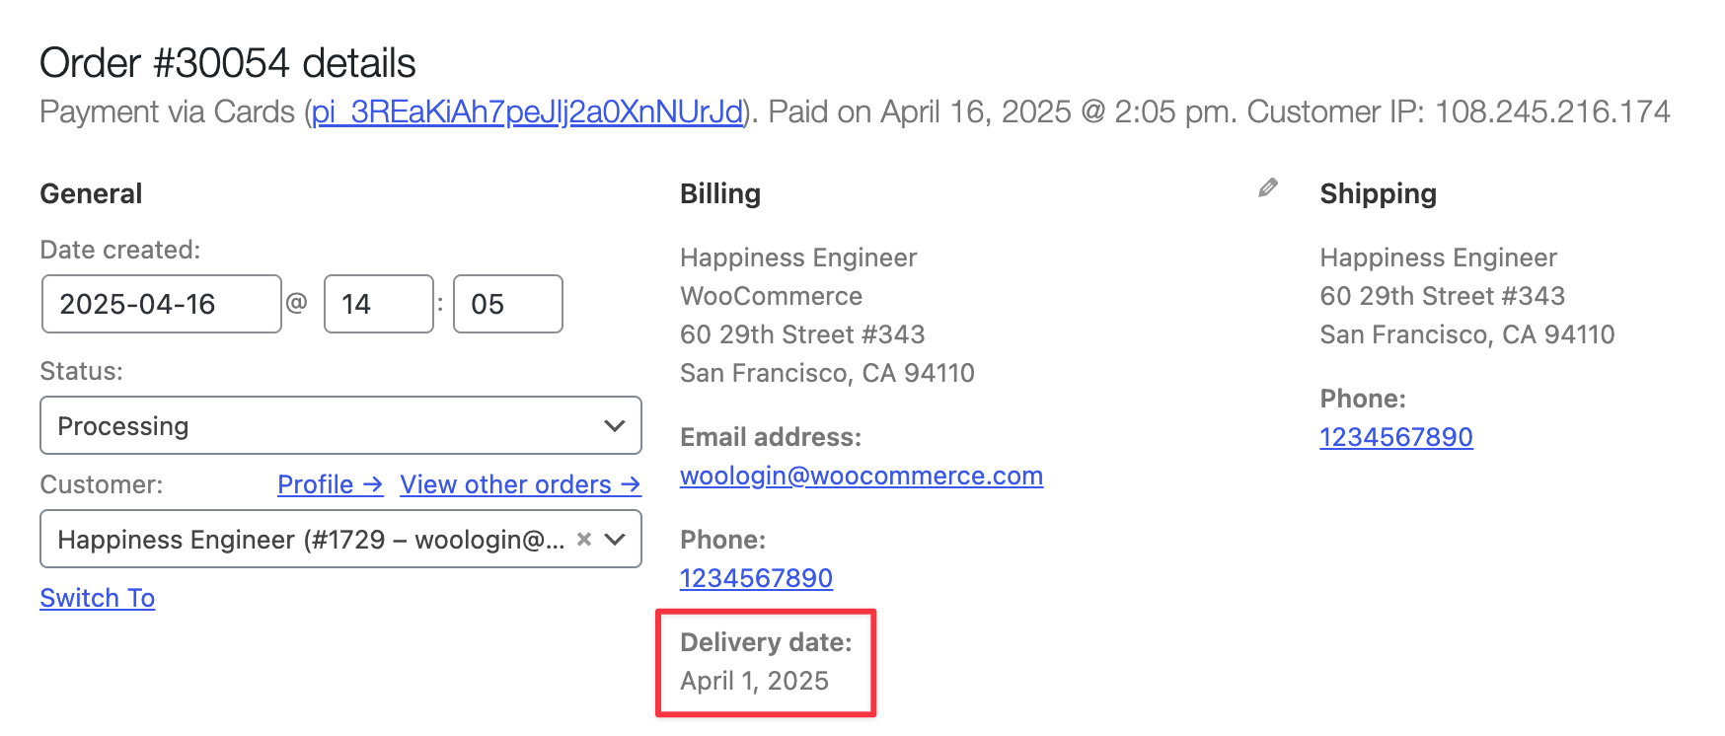Open the Processing status dropdown

point(340,425)
